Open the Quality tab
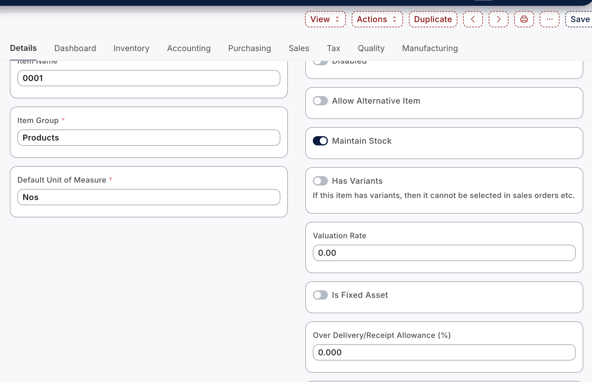The height and width of the screenshot is (382, 592). [371, 48]
